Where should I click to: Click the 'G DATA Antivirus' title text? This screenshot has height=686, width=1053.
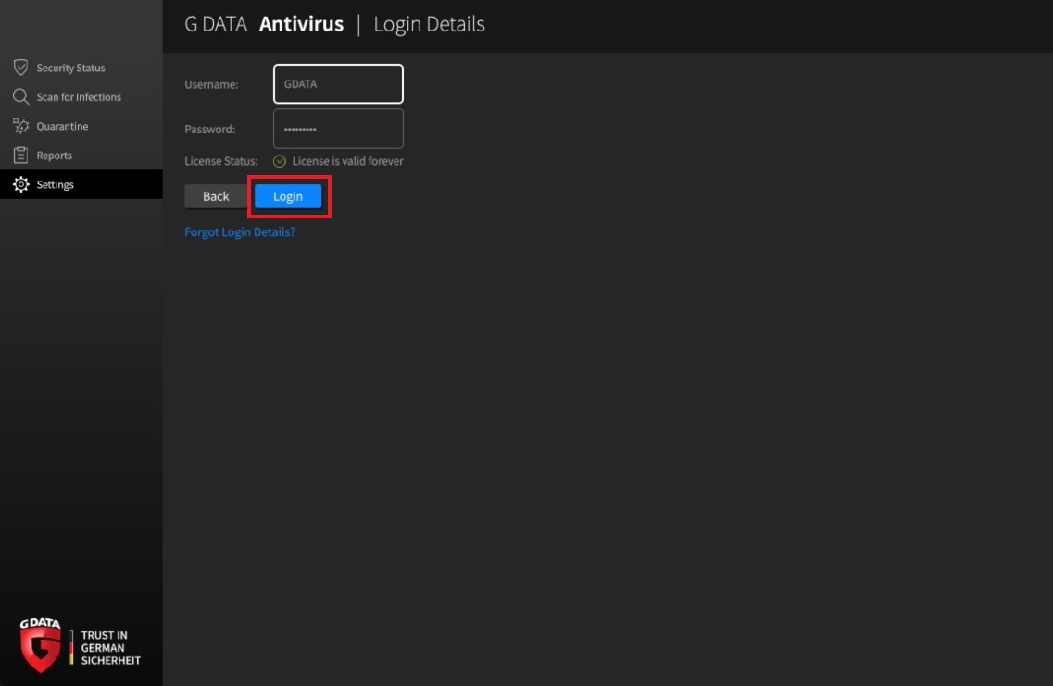tap(264, 24)
